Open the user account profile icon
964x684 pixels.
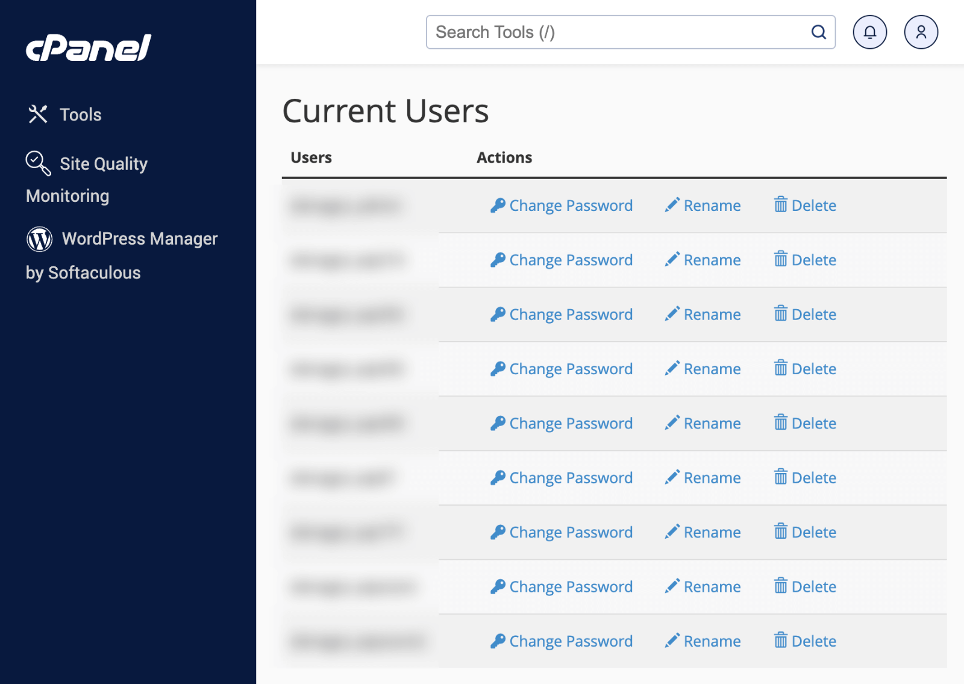(x=920, y=33)
